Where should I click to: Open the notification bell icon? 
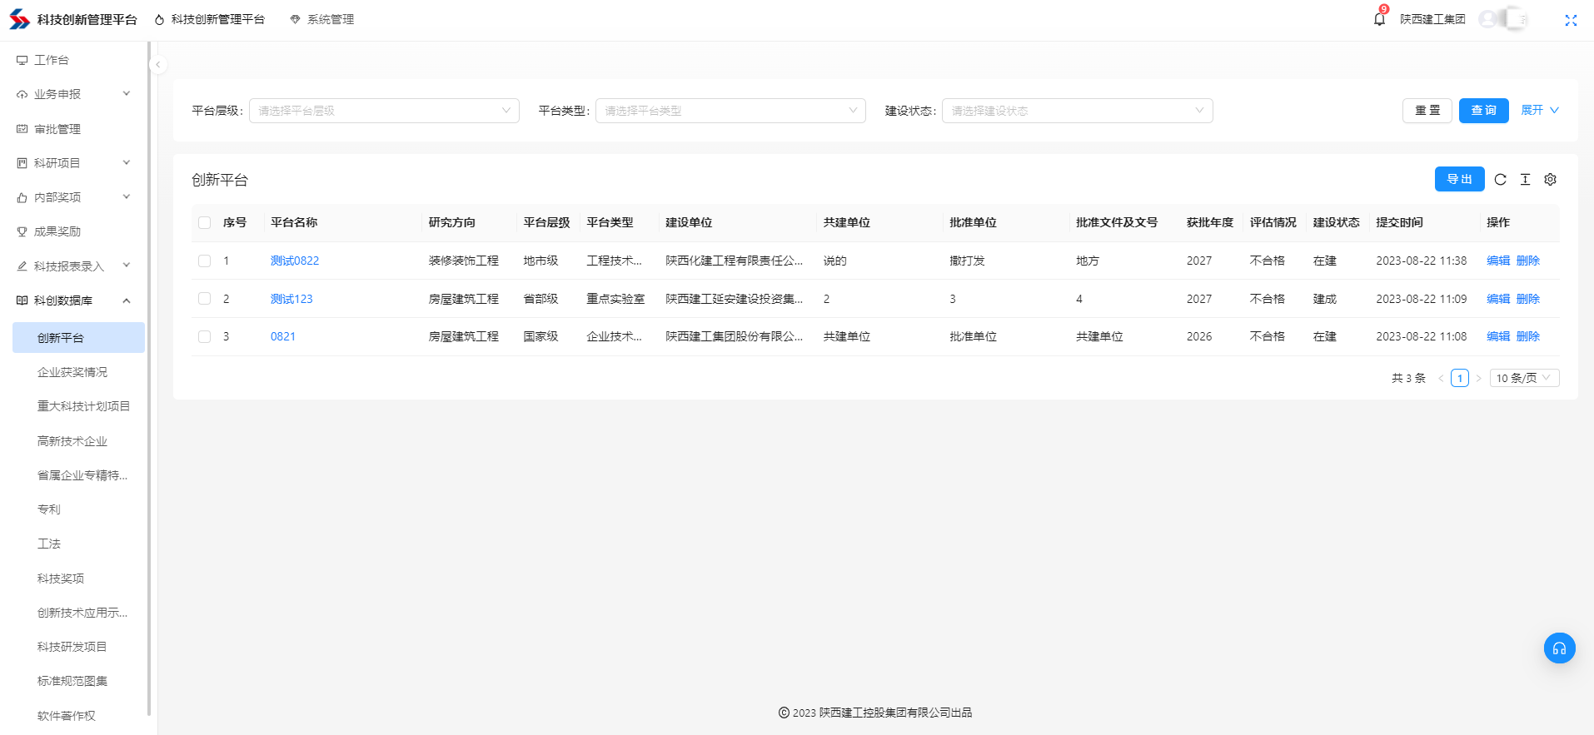point(1379,19)
